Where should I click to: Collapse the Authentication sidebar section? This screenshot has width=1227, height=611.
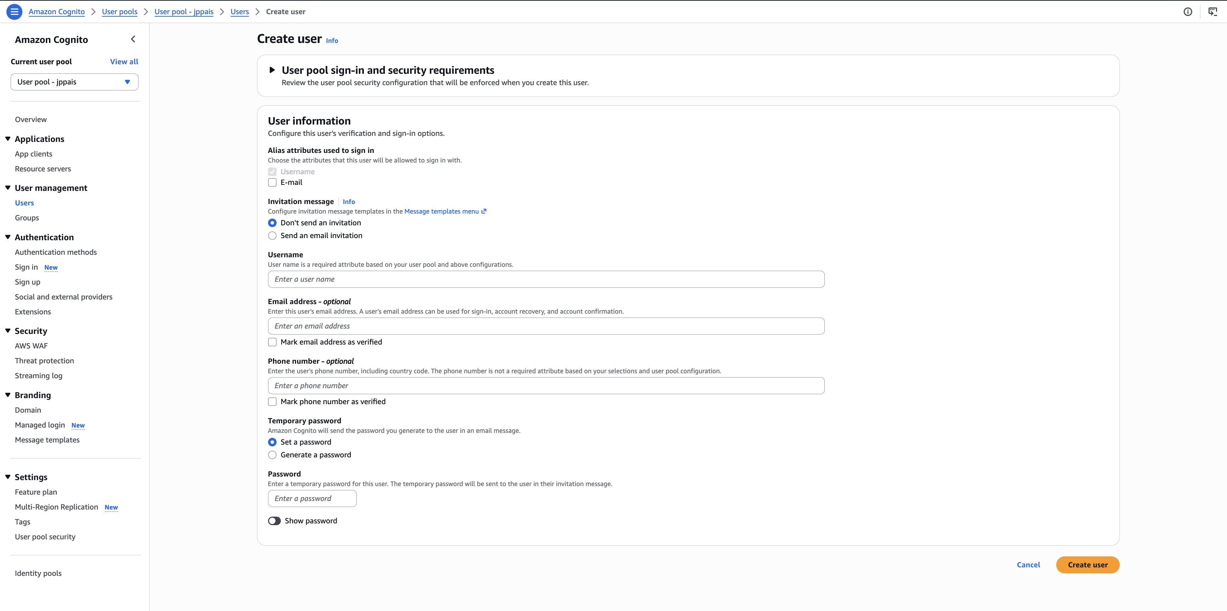pyautogui.click(x=7, y=237)
